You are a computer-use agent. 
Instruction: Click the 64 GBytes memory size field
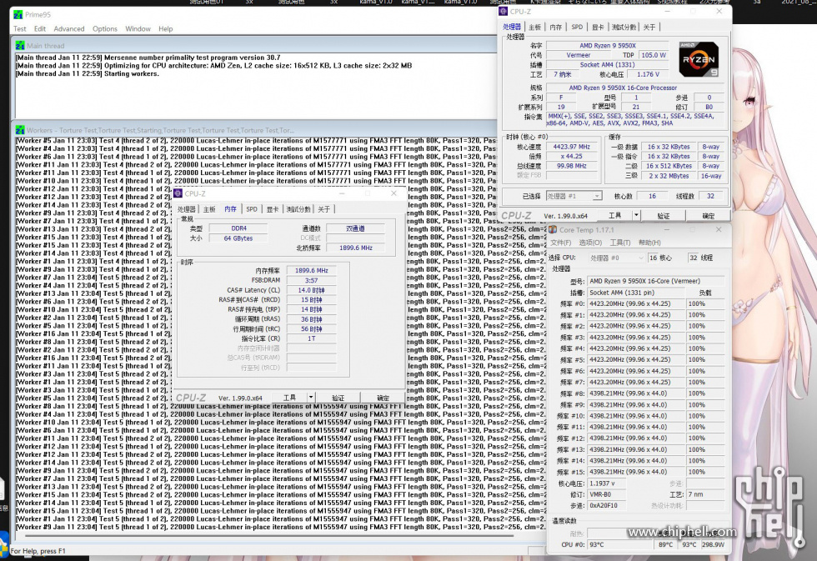pos(238,238)
